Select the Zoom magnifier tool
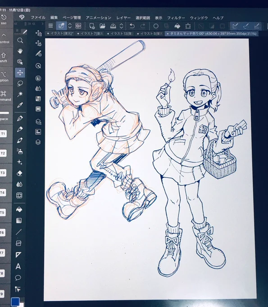The width and height of the screenshot is (268, 307). click(20, 41)
